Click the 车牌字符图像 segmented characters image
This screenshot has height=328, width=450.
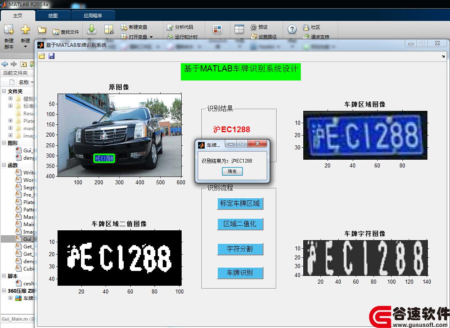(x=365, y=258)
